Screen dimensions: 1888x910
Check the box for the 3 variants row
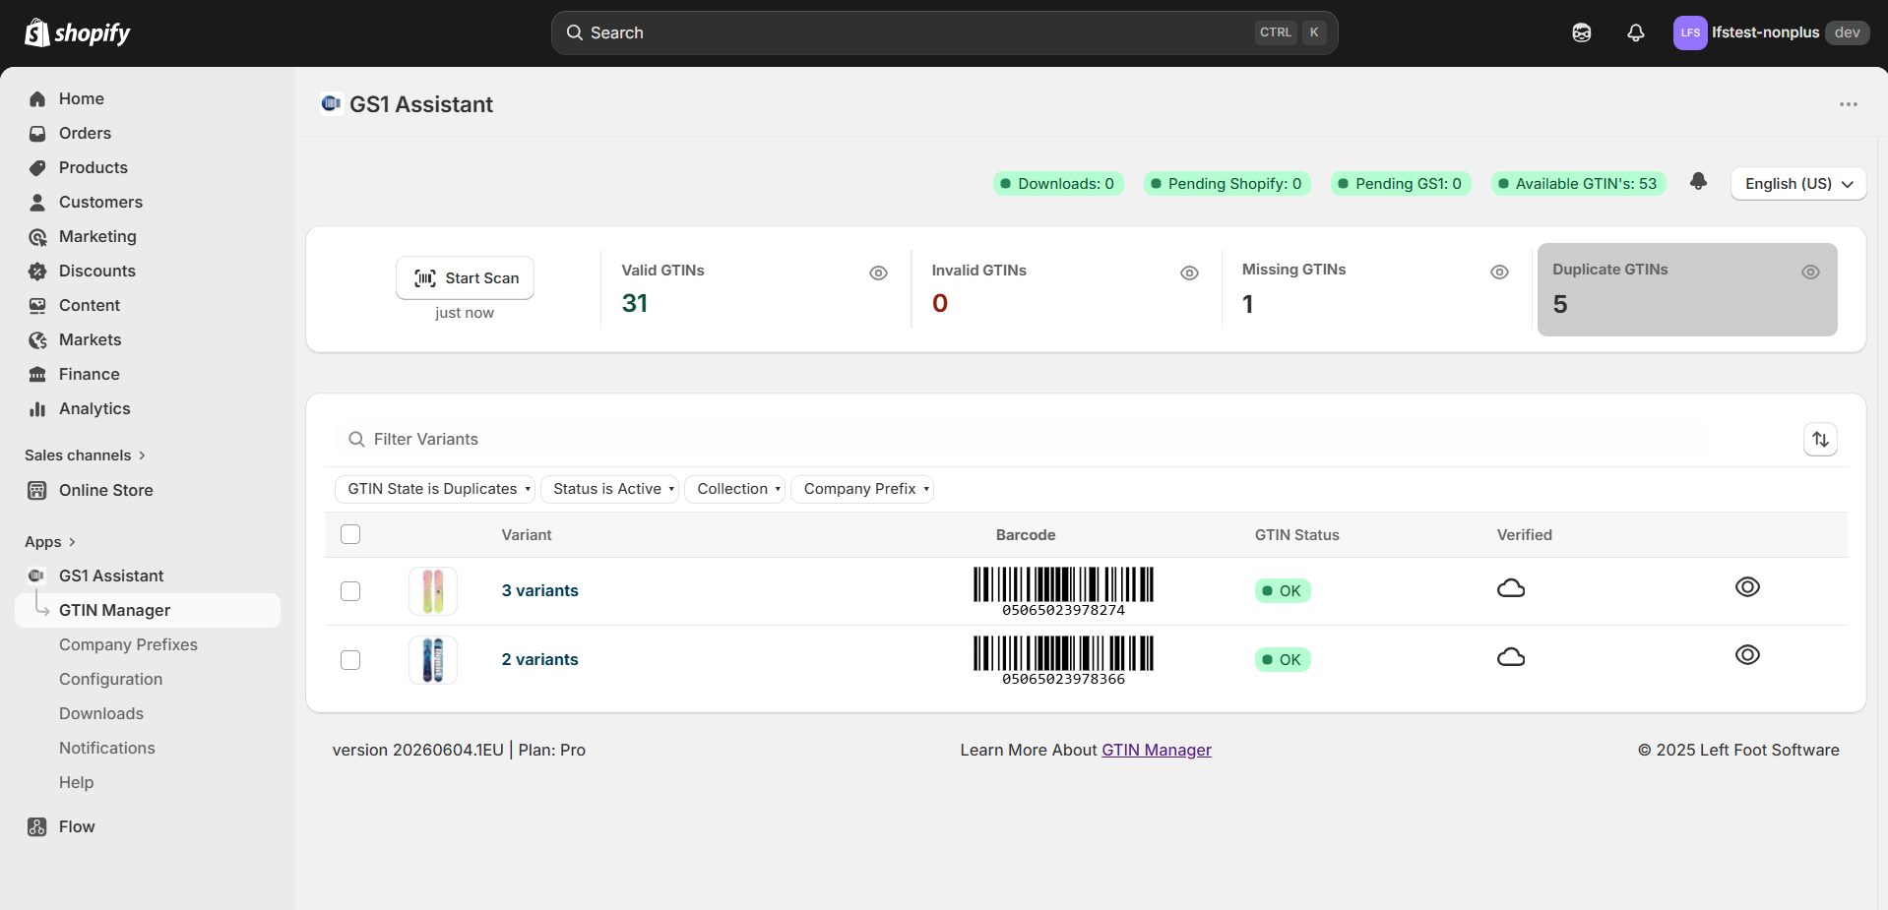click(x=350, y=591)
